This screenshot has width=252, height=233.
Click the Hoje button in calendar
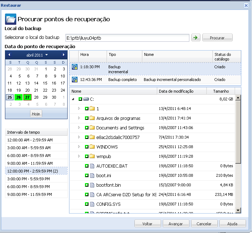pos(36,114)
